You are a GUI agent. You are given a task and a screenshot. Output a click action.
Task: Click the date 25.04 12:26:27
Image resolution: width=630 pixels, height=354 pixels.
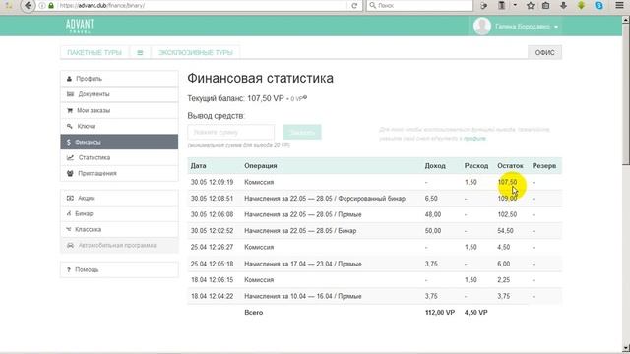point(212,247)
